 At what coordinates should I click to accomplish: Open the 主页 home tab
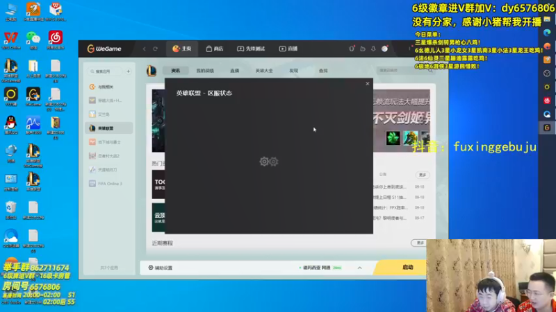pyautogui.click(x=182, y=49)
